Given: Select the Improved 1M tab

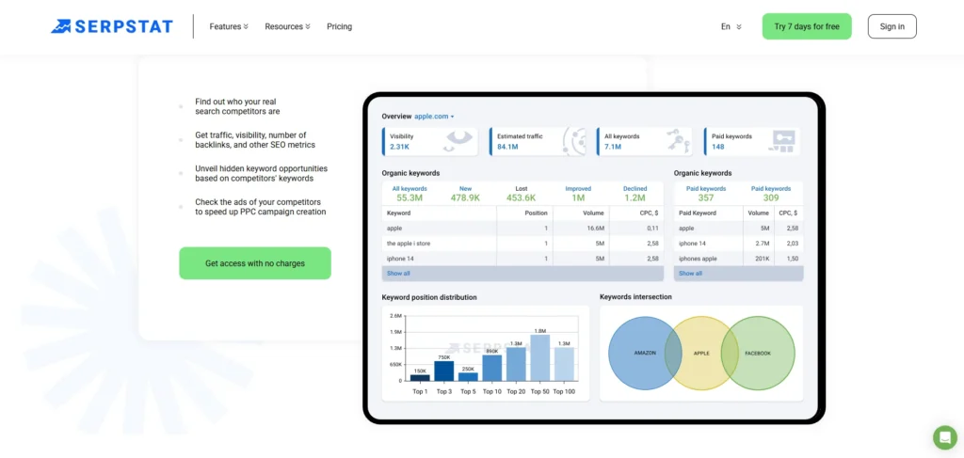Looking at the screenshot, I should click(x=578, y=194).
